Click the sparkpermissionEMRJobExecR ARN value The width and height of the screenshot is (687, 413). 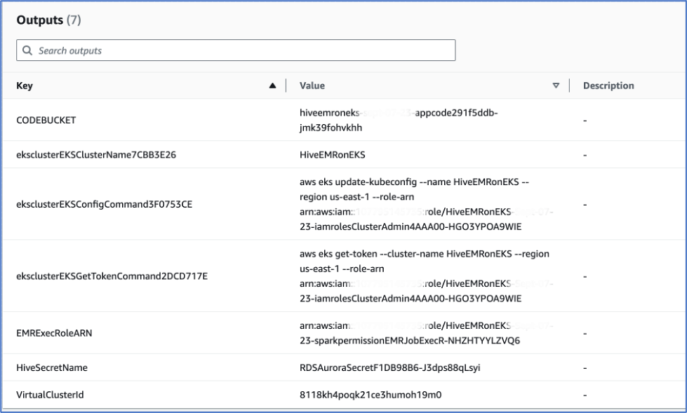point(427,333)
